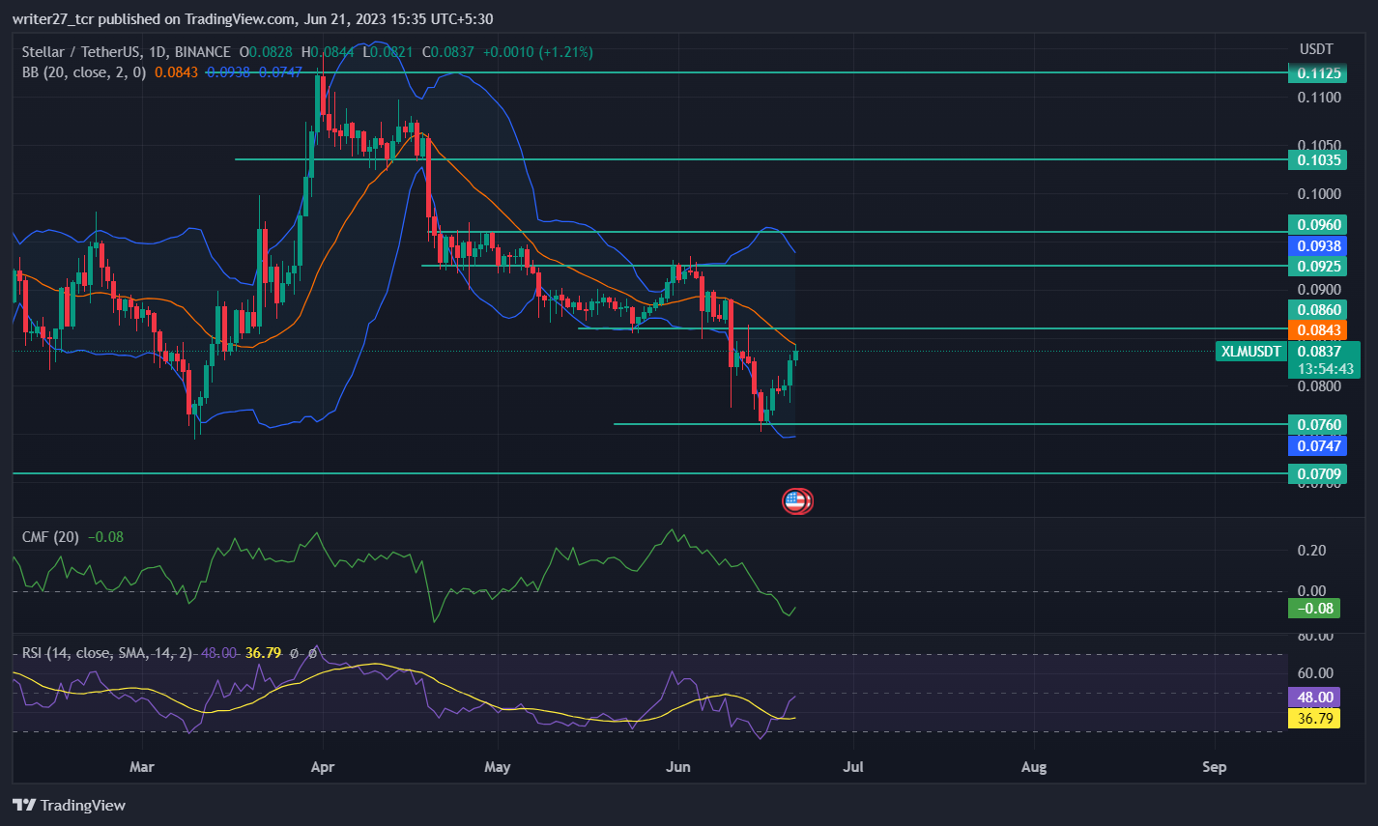Click the countdown timer 13:54:43
1378x826 pixels.
(1325, 369)
